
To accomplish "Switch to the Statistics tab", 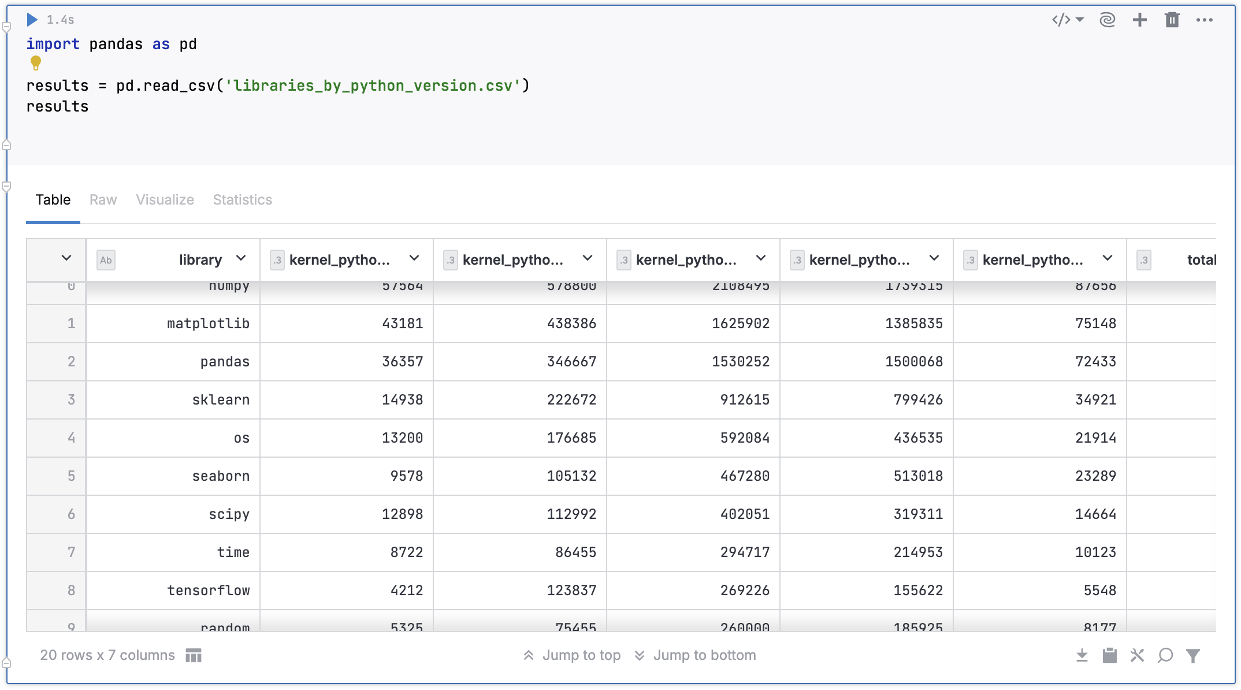I will pos(242,200).
